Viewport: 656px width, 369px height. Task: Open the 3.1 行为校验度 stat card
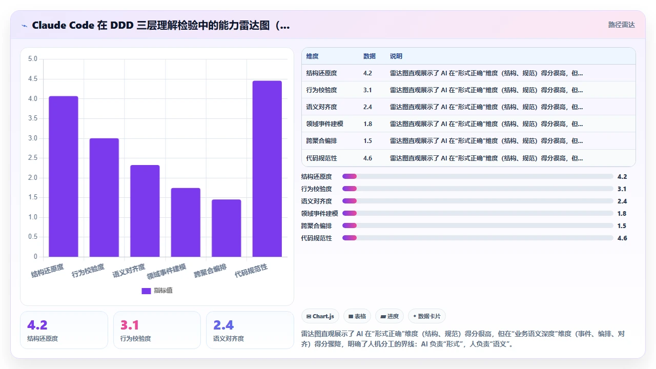pyautogui.click(x=157, y=330)
